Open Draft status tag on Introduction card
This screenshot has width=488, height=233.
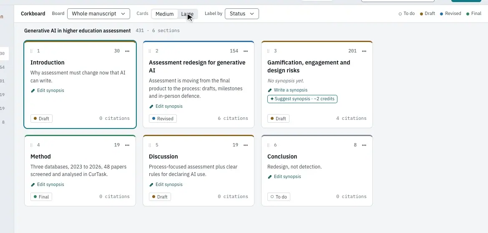coord(41,119)
